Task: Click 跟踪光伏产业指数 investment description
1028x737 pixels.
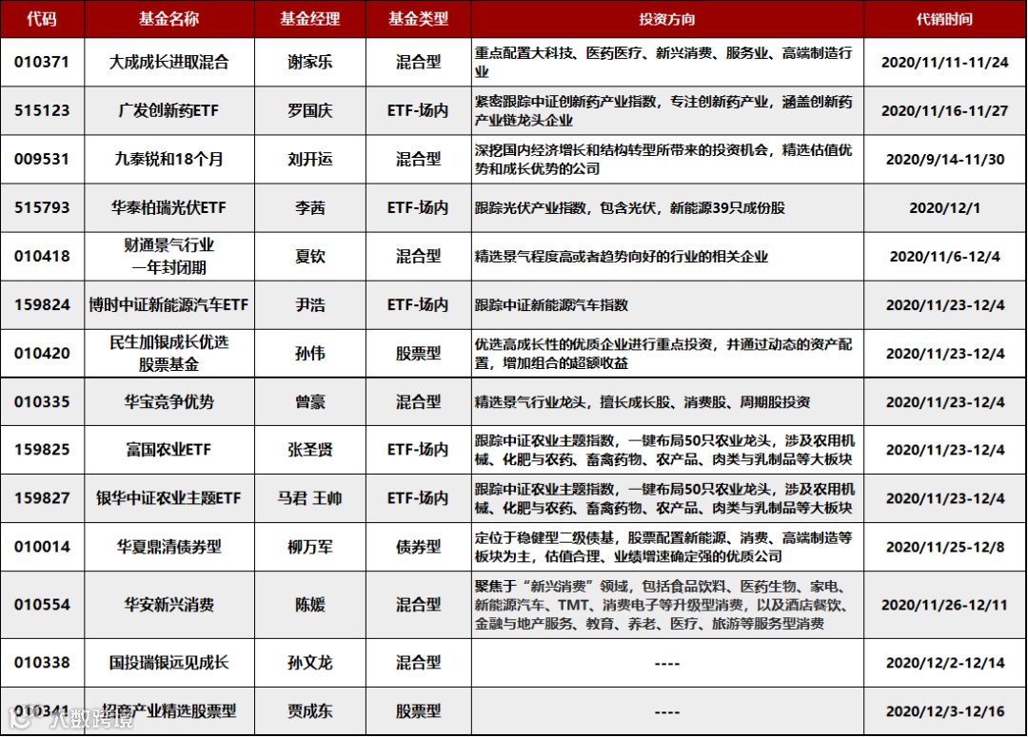Action: coord(629,207)
